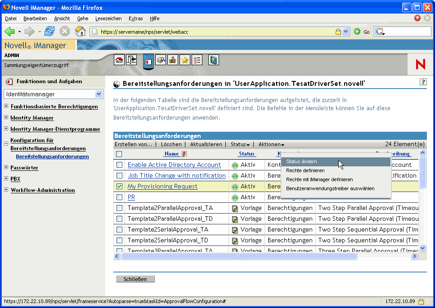Check Template2SerialApproval_TD checkbox
The height and width of the screenshot is (308, 435).
(119, 241)
